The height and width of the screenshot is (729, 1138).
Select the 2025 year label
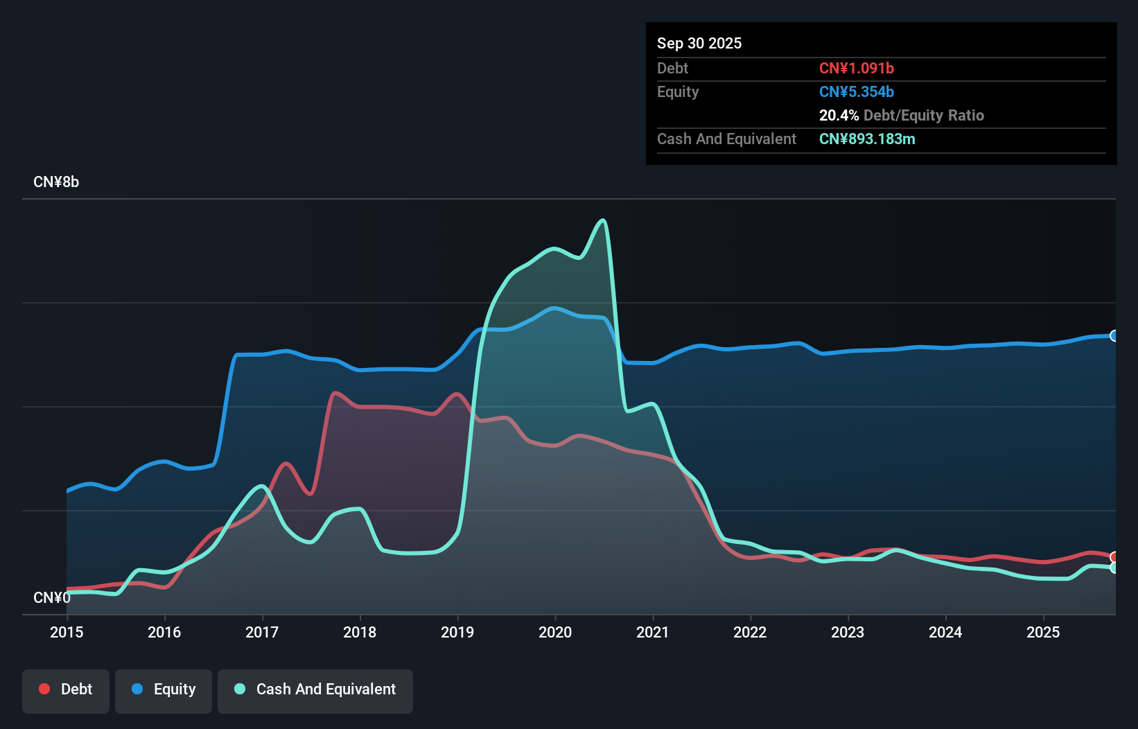1043,632
